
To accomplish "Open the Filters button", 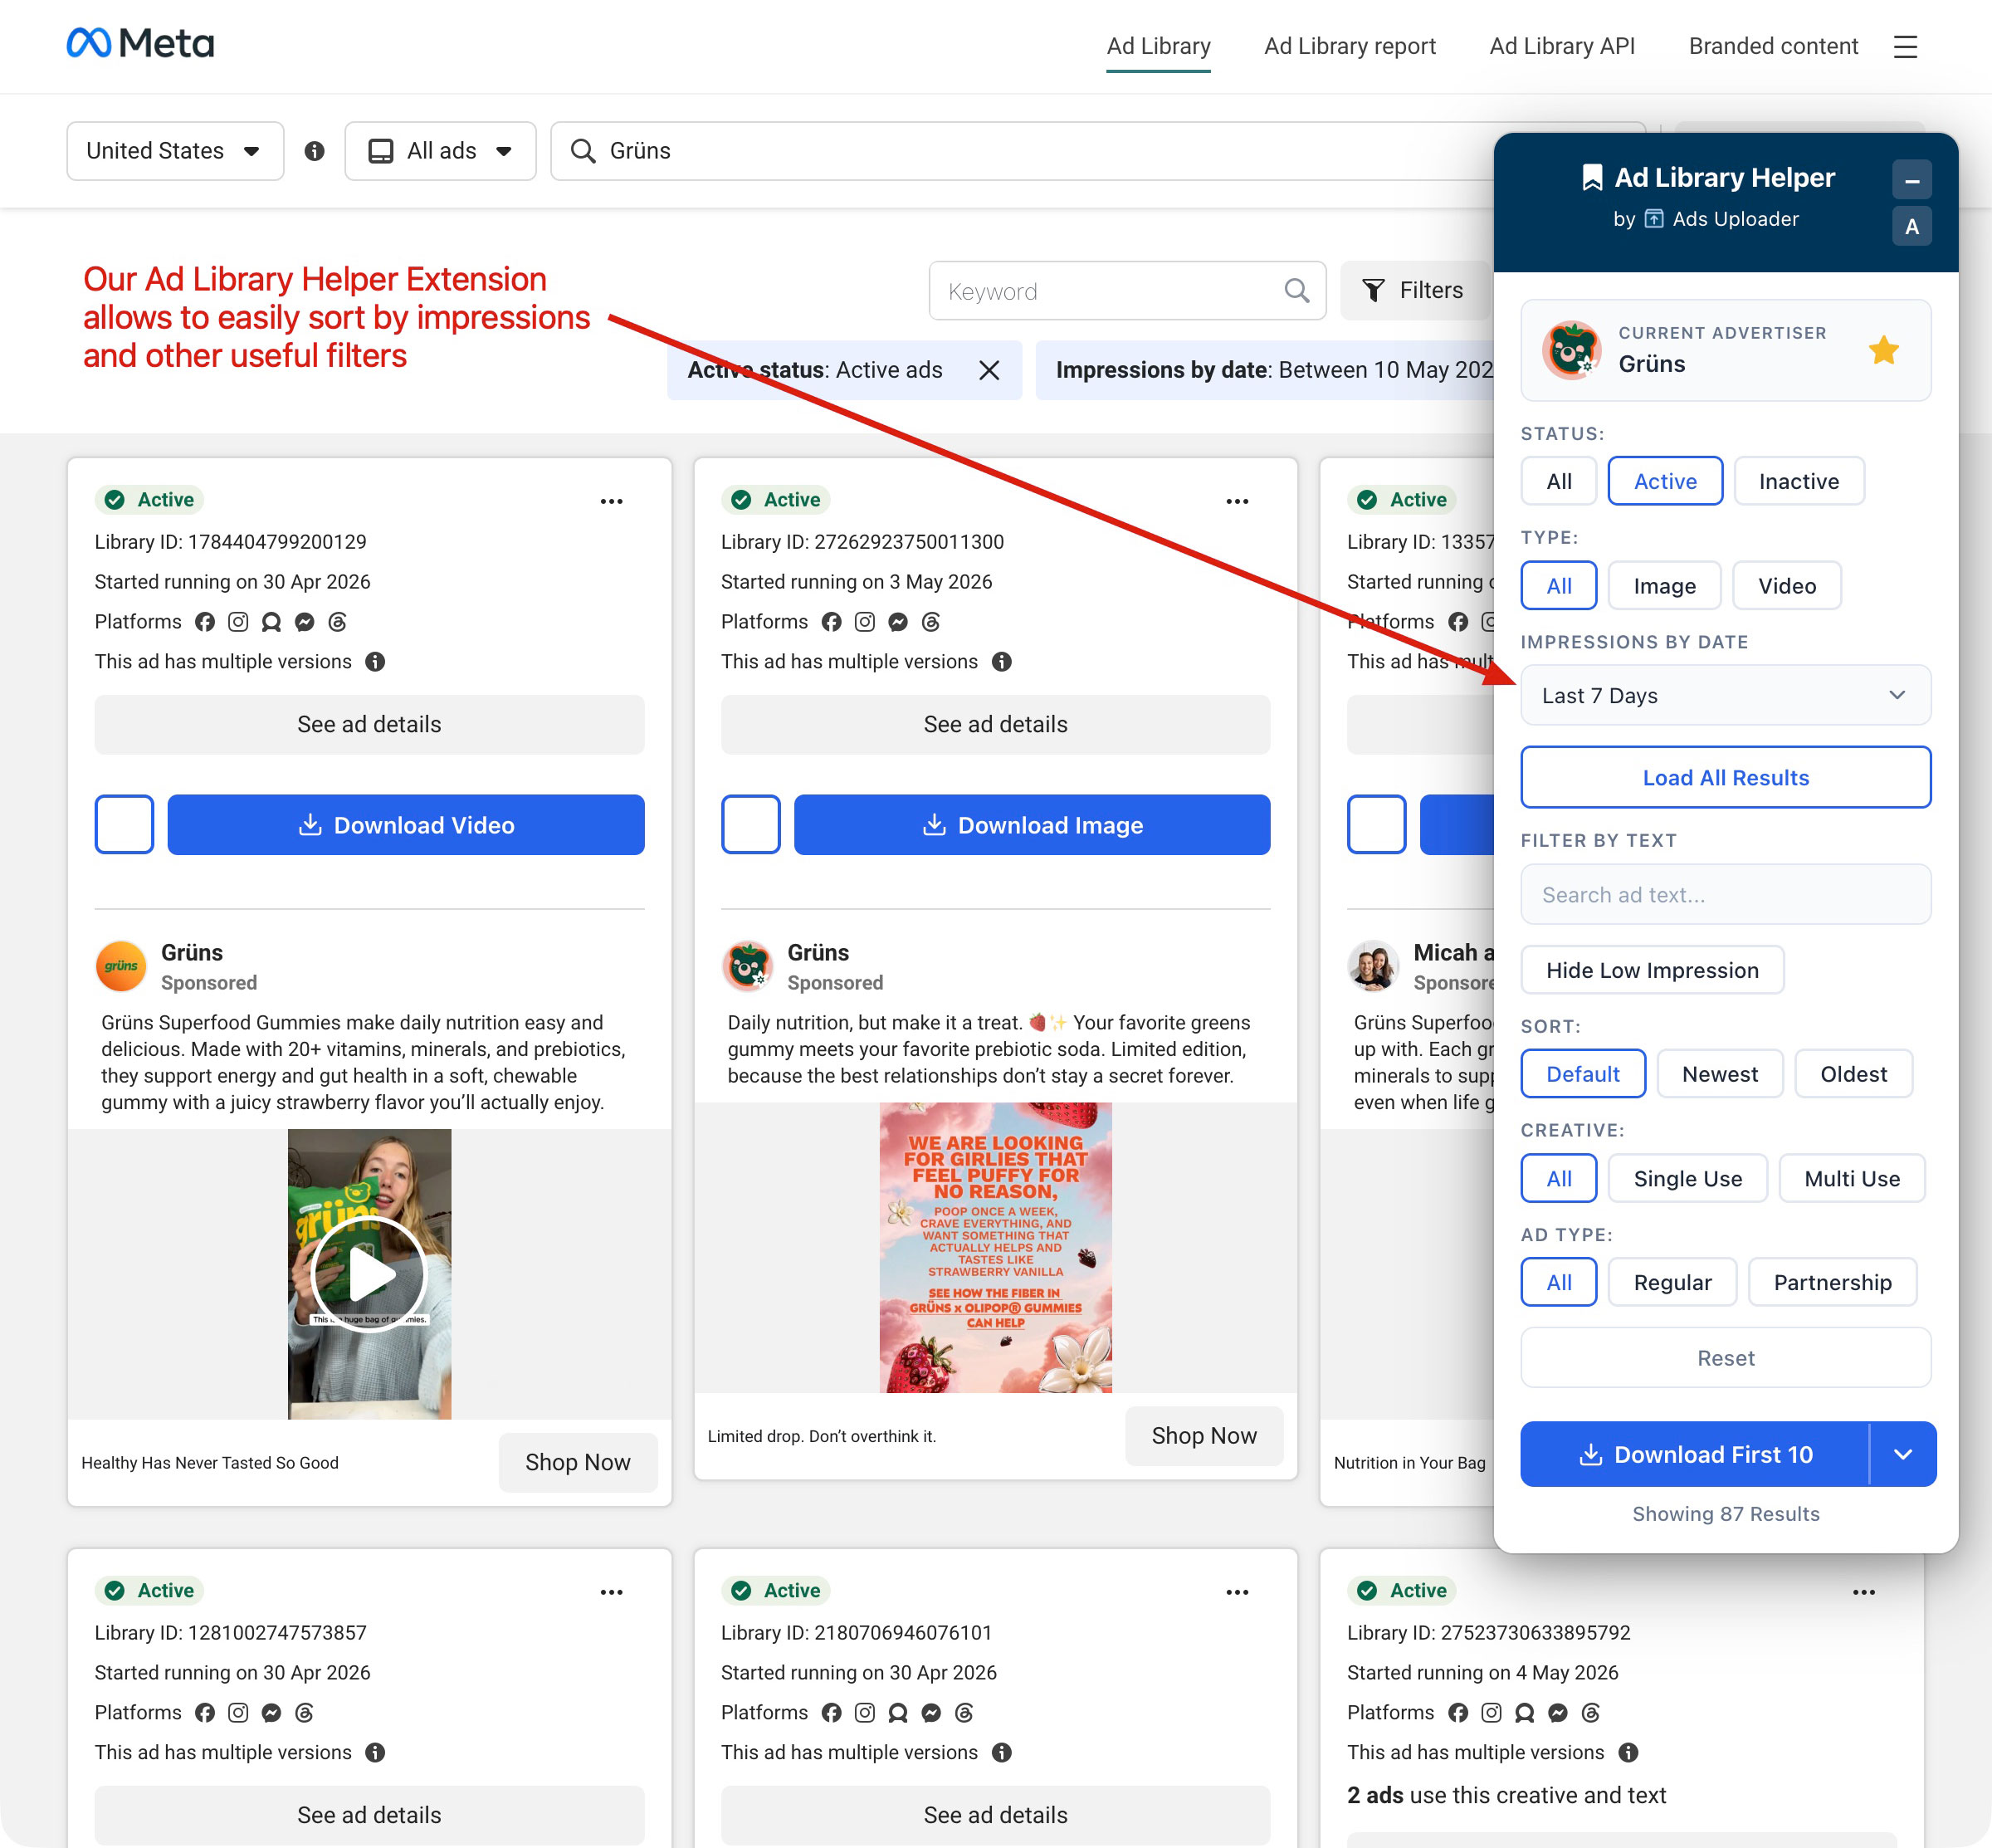I will (x=1415, y=291).
